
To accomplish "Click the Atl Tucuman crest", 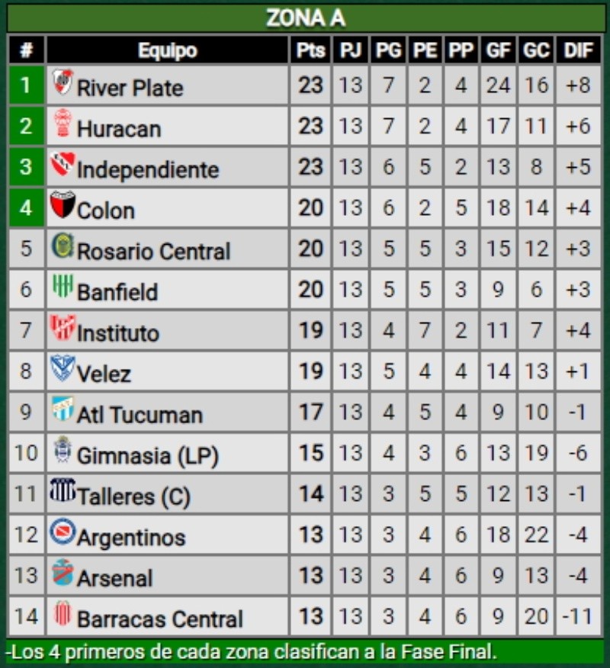I will click(63, 409).
